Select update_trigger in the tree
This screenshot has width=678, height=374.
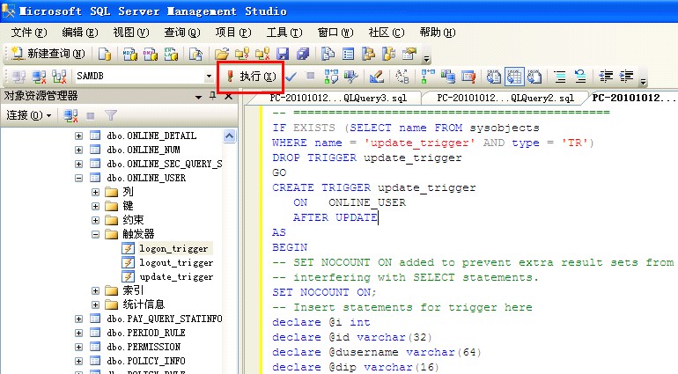pos(176,276)
